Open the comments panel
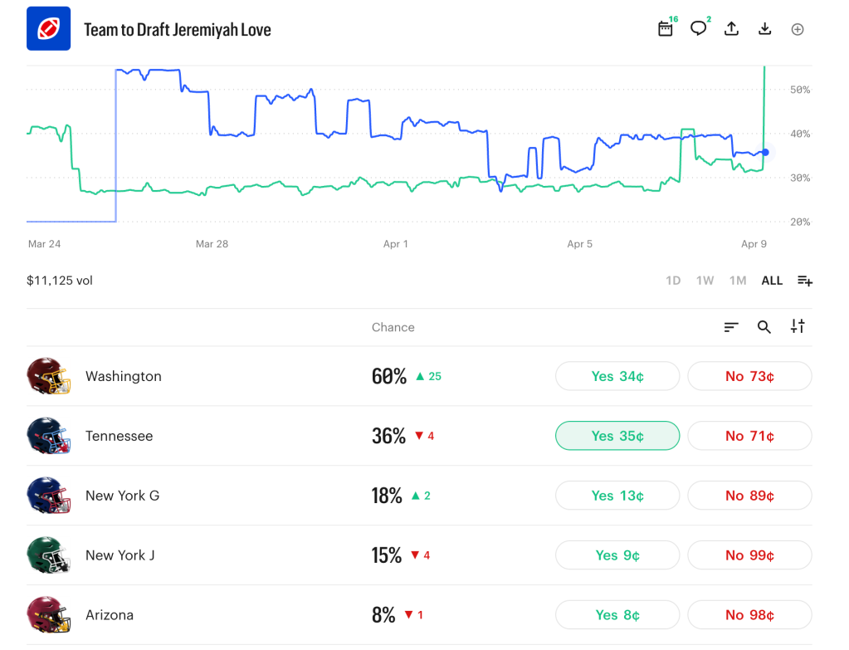 pyautogui.click(x=698, y=28)
